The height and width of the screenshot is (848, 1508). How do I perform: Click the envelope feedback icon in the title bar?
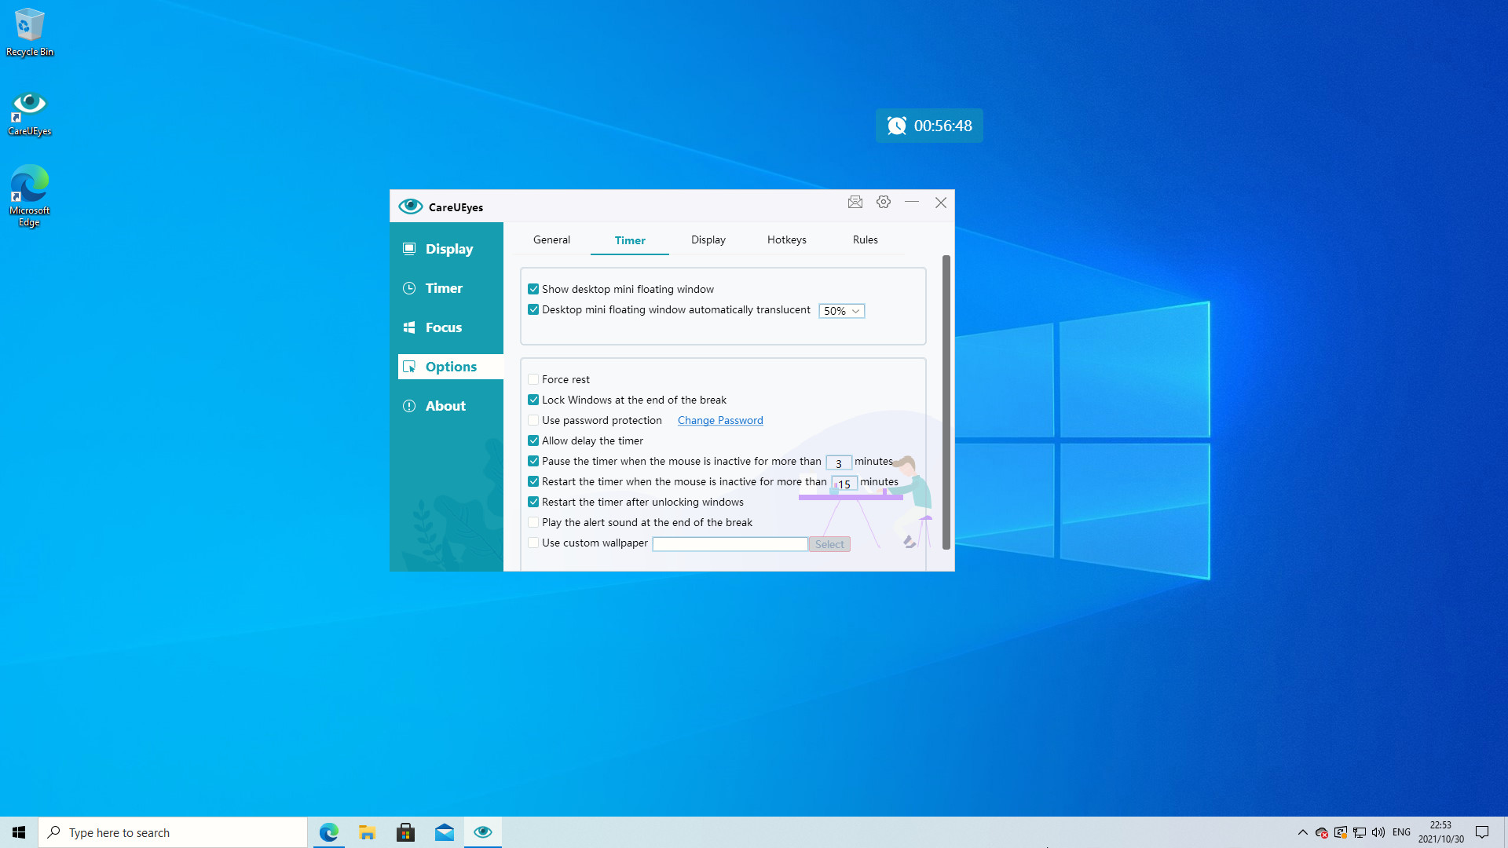pyautogui.click(x=855, y=202)
